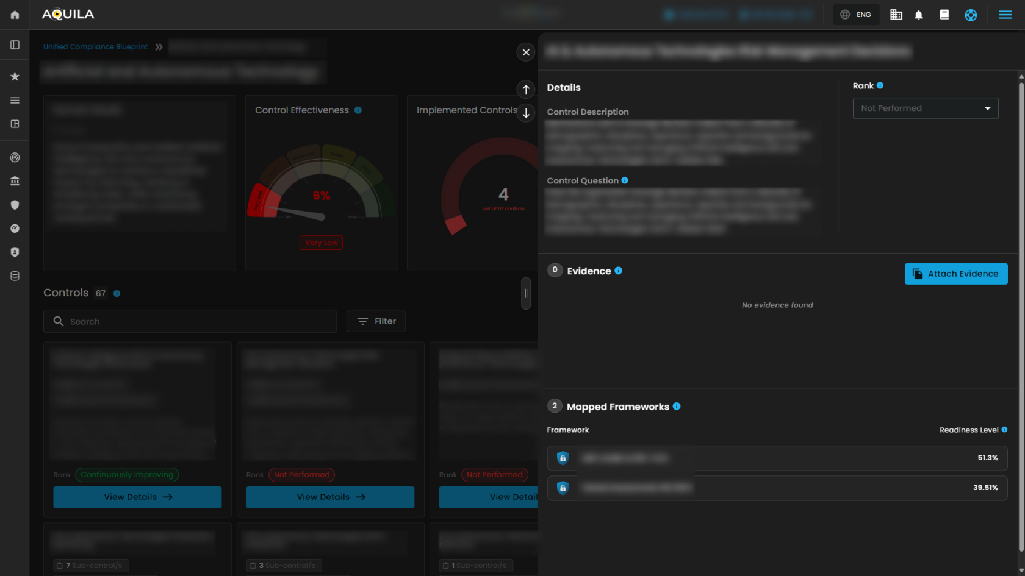
Task: Click View Details on Continuously Improving card
Action: click(x=137, y=497)
